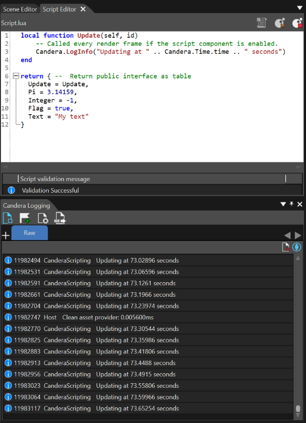Click the script import icon in editor toolbar
This screenshot has width=306, height=423.
point(261,23)
